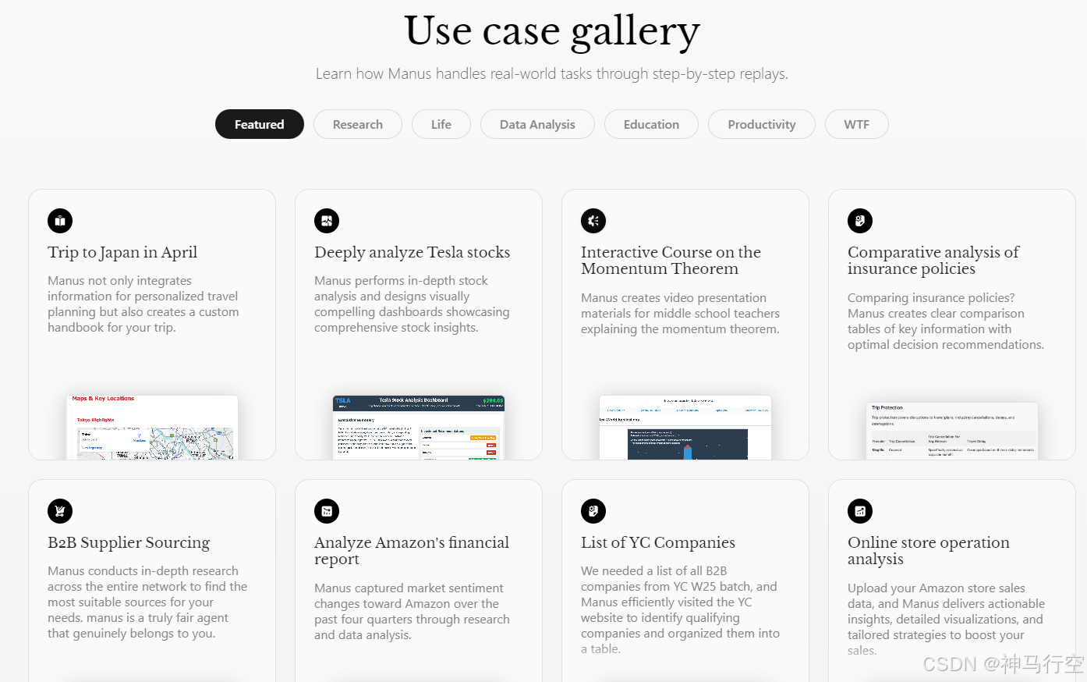The height and width of the screenshot is (682, 1087).
Task: Click the subtitle about step-by-step replays
Action: tap(552, 74)
